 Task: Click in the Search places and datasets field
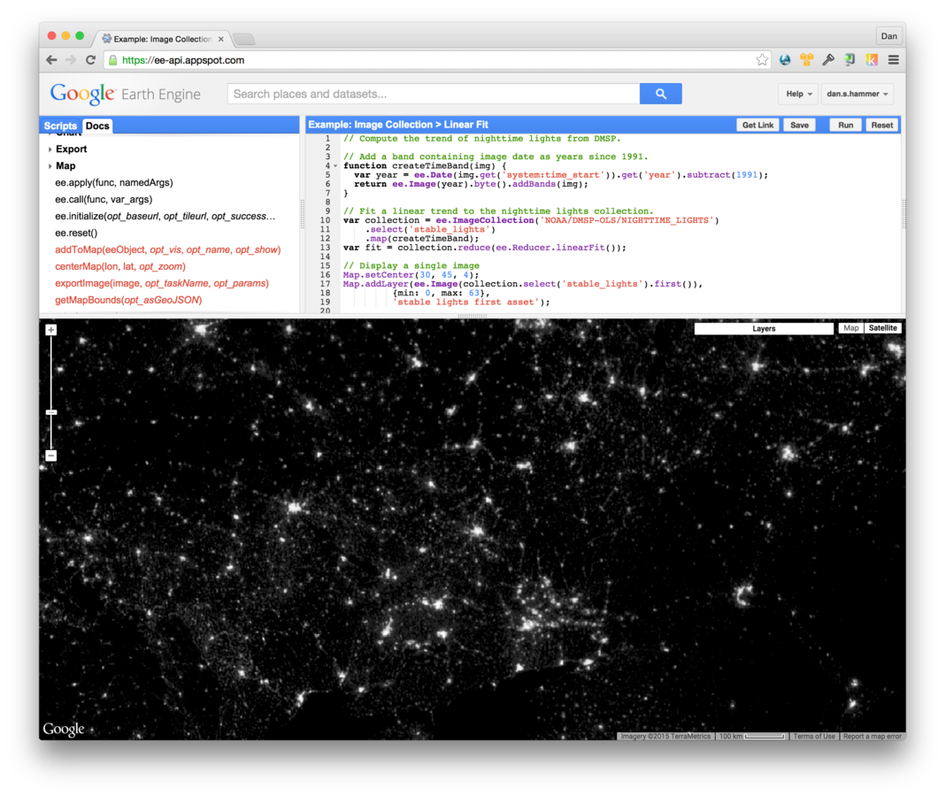(x=434, y=94)
